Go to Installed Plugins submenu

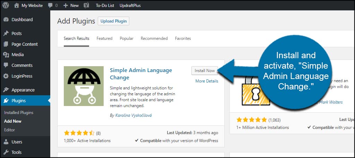(19, 113)
